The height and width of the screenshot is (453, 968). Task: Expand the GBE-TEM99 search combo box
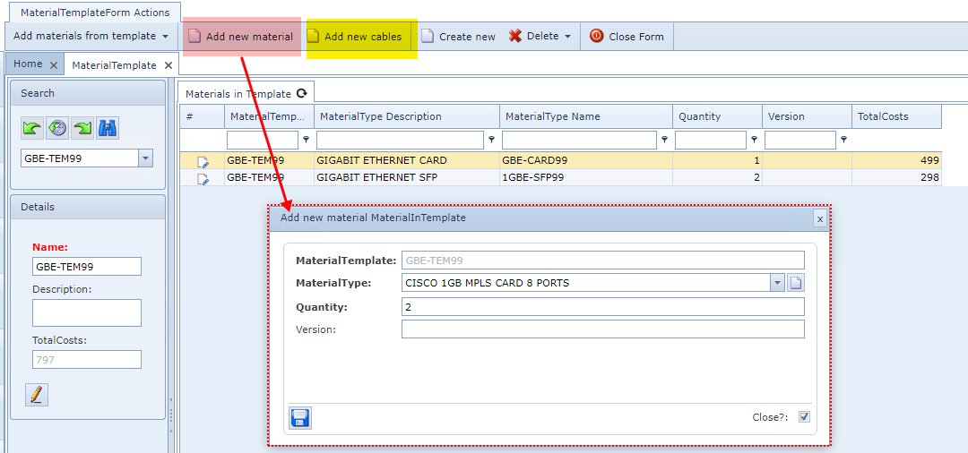point(146,158)
